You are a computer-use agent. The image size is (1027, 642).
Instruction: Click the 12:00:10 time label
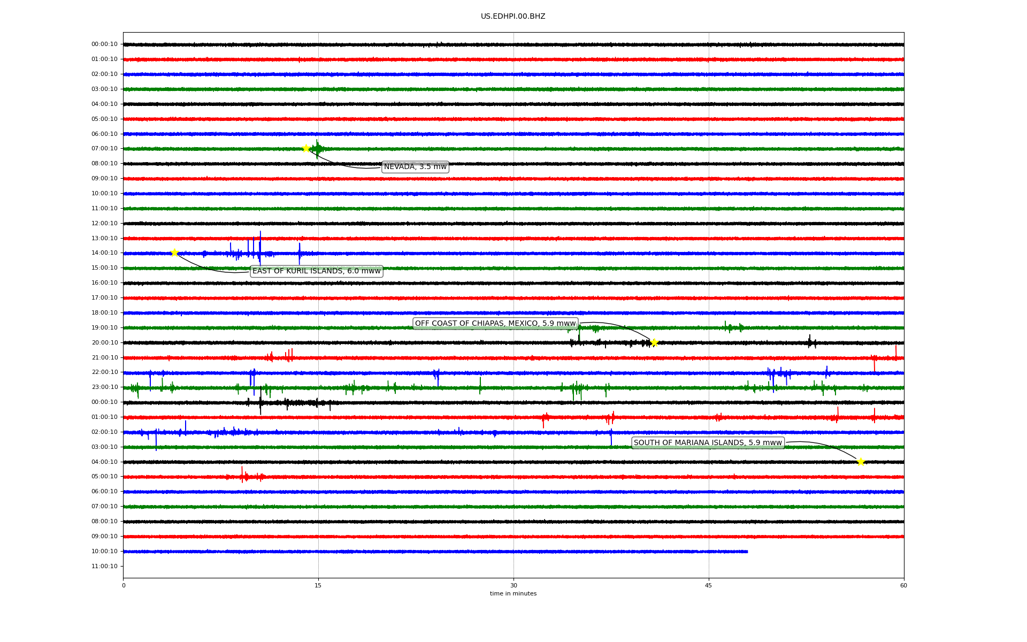pos(104,223)
